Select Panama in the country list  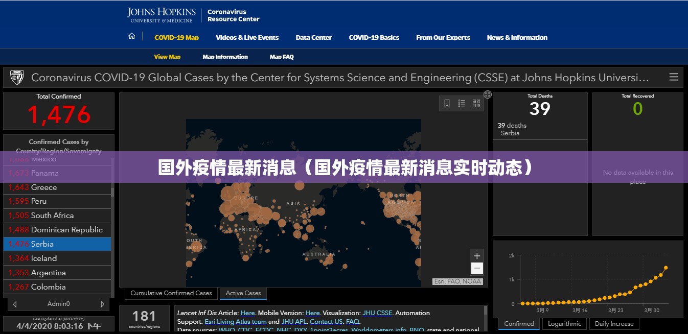point(57,173)
